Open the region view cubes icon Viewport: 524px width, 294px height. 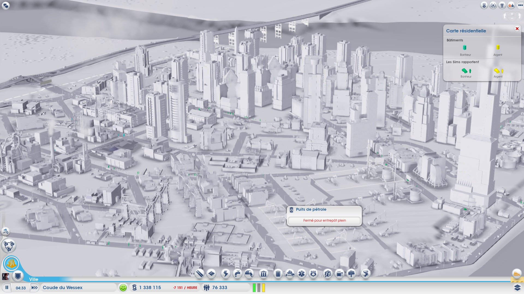click(9, 246)
